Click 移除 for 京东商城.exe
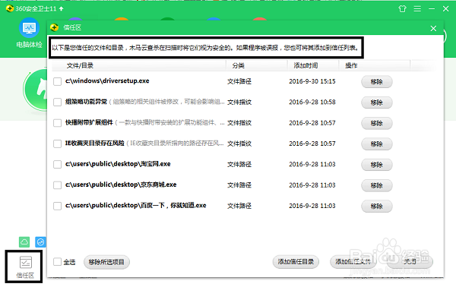The width and height of the screenshot is (456, 287). (x=377, y=185)
